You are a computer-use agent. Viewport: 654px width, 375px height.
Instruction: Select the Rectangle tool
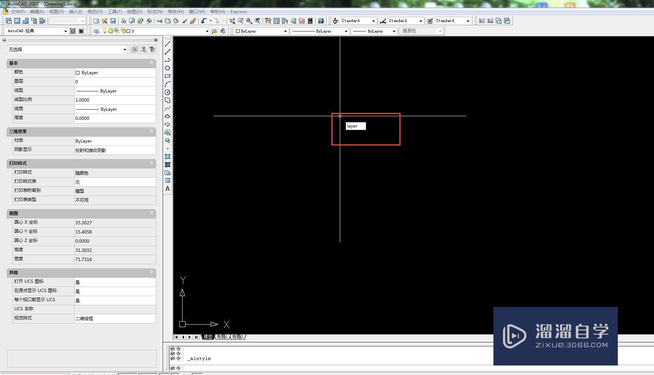(x=168, y=76)
